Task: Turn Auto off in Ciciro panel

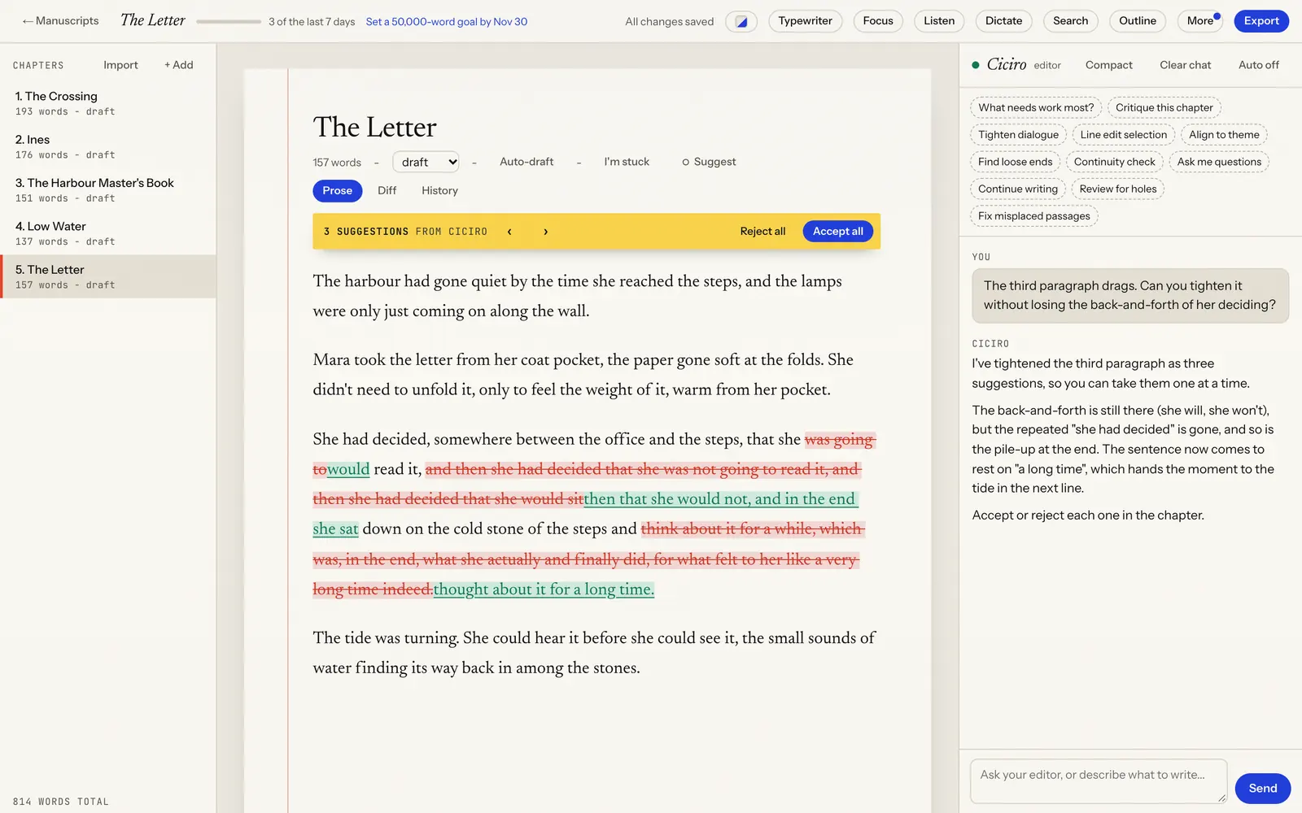Action: point(1258,65)
